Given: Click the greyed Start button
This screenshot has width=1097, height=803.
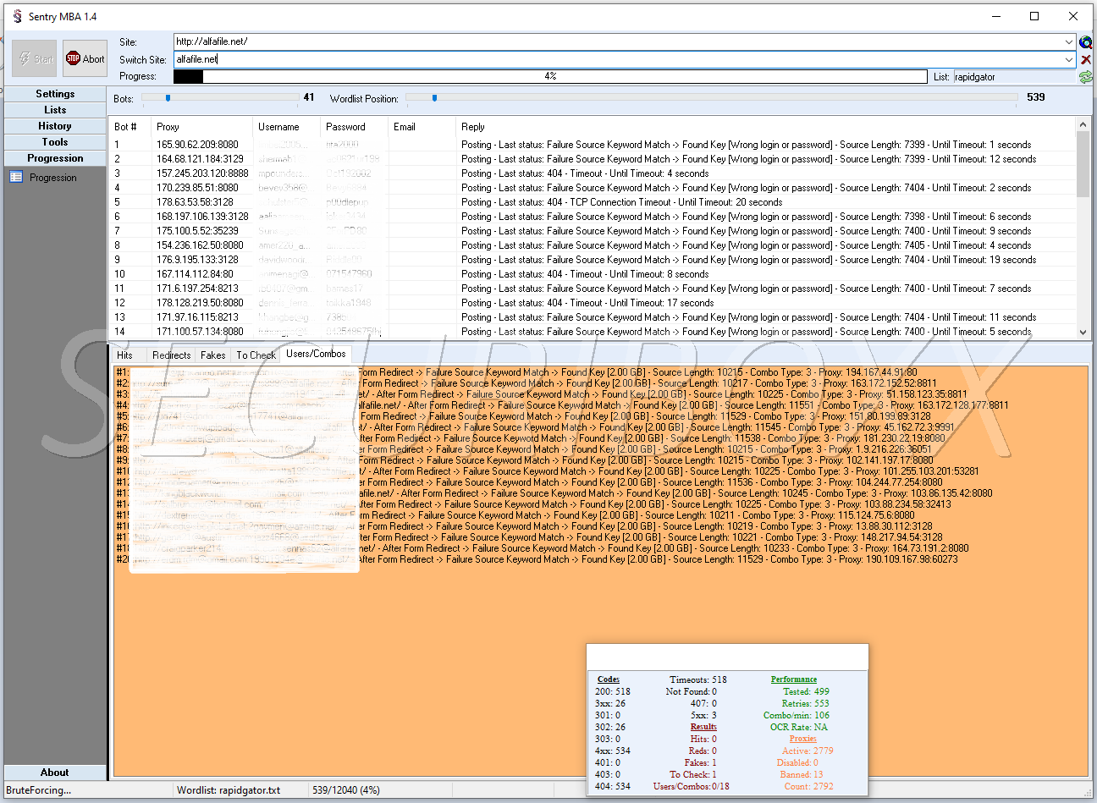Looking at the screenshot, I should click(35, 59).
